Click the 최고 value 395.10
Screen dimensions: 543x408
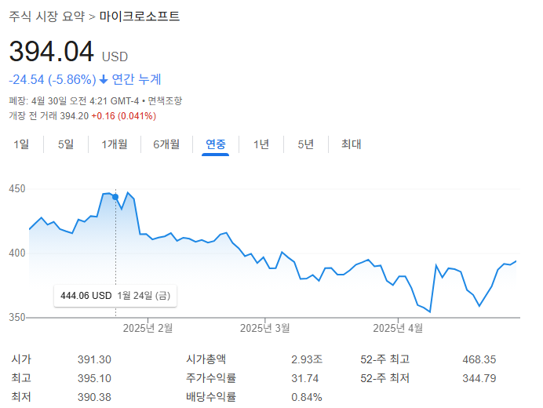point(94,378)
